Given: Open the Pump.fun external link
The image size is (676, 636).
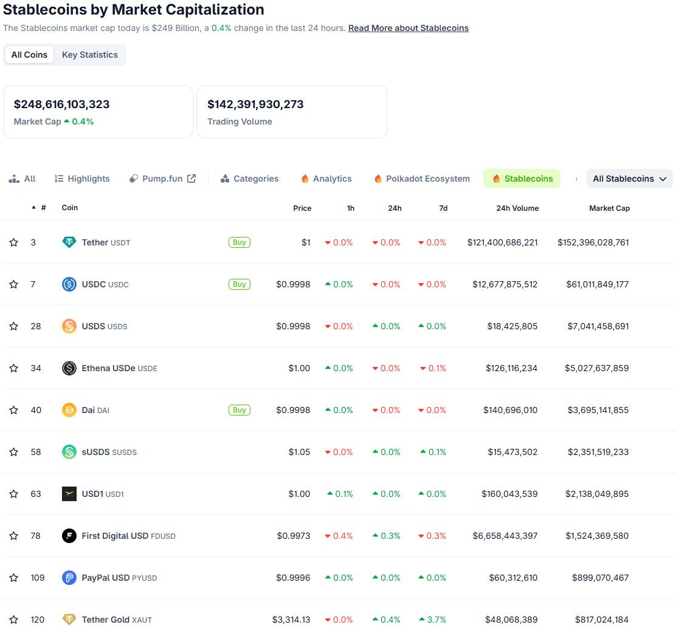Looking at the screenshot, I should click(163, 179).
